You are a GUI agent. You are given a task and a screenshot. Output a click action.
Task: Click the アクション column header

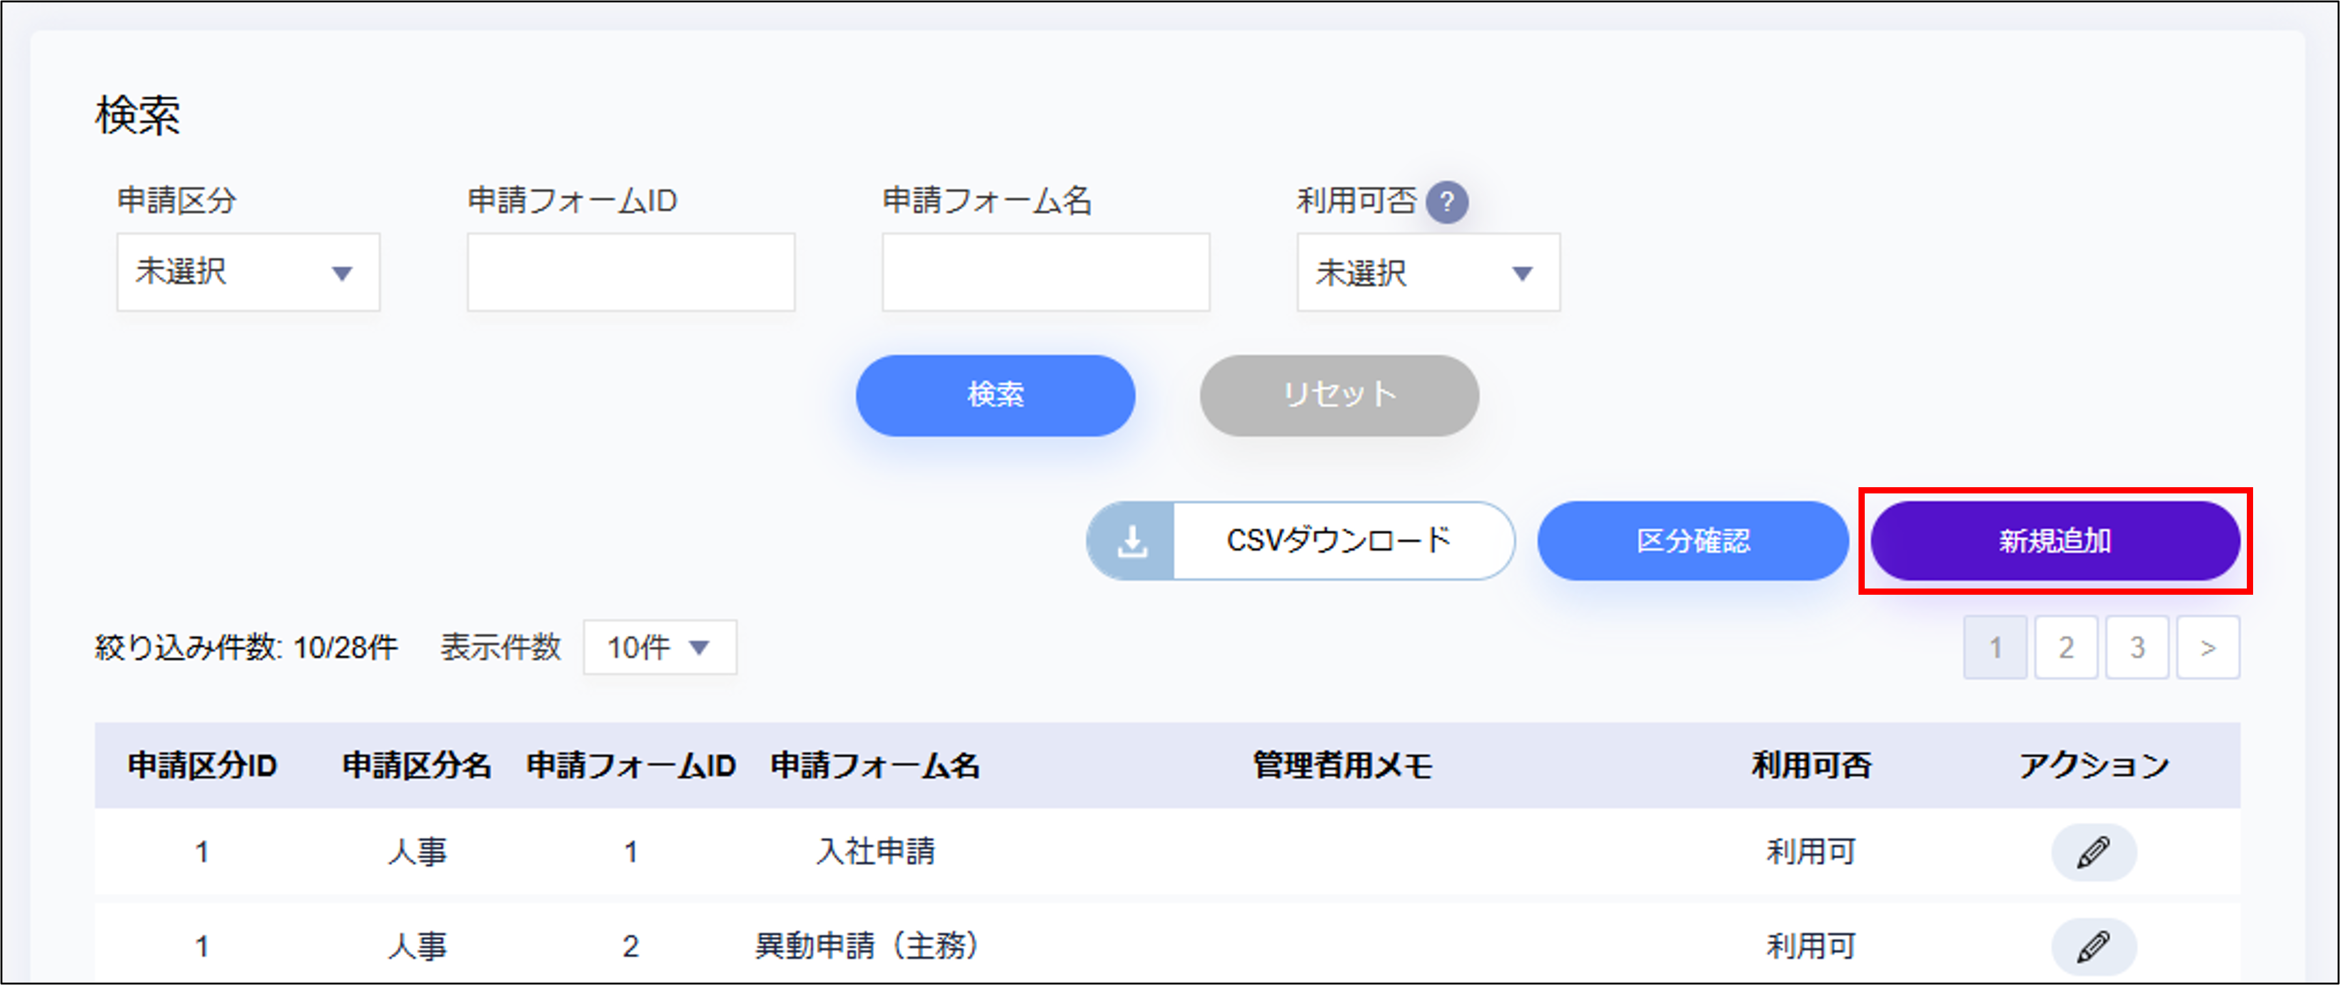click(2094, 766)
